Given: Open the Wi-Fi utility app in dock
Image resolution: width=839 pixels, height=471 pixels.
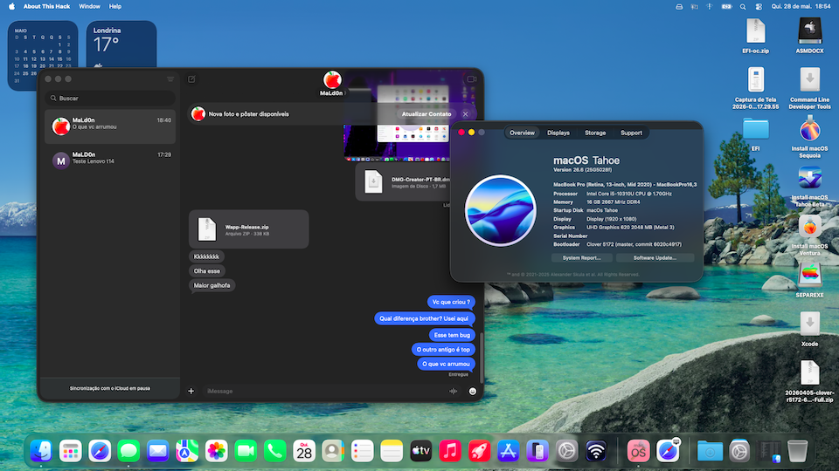Looking at the screenshot, I should tap(596, 451).
